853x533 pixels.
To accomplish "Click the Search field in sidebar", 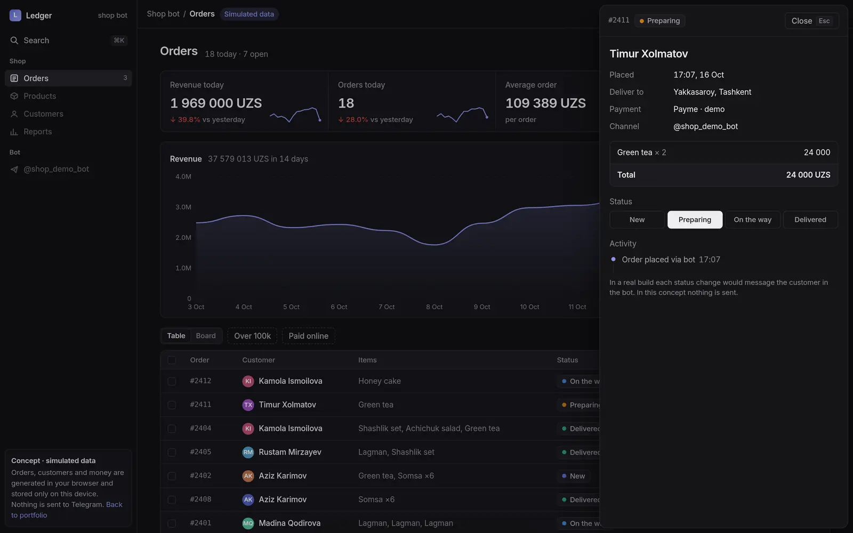I will coord(68,41).
